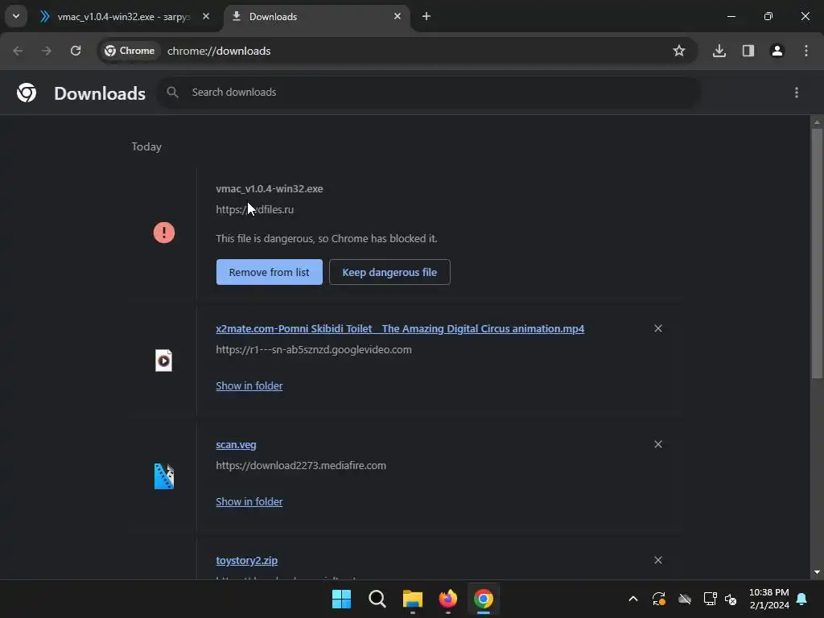Click the search magnifier icon in downloads
824x618 pixels.
pyautogui.click(x=172, y=93)
